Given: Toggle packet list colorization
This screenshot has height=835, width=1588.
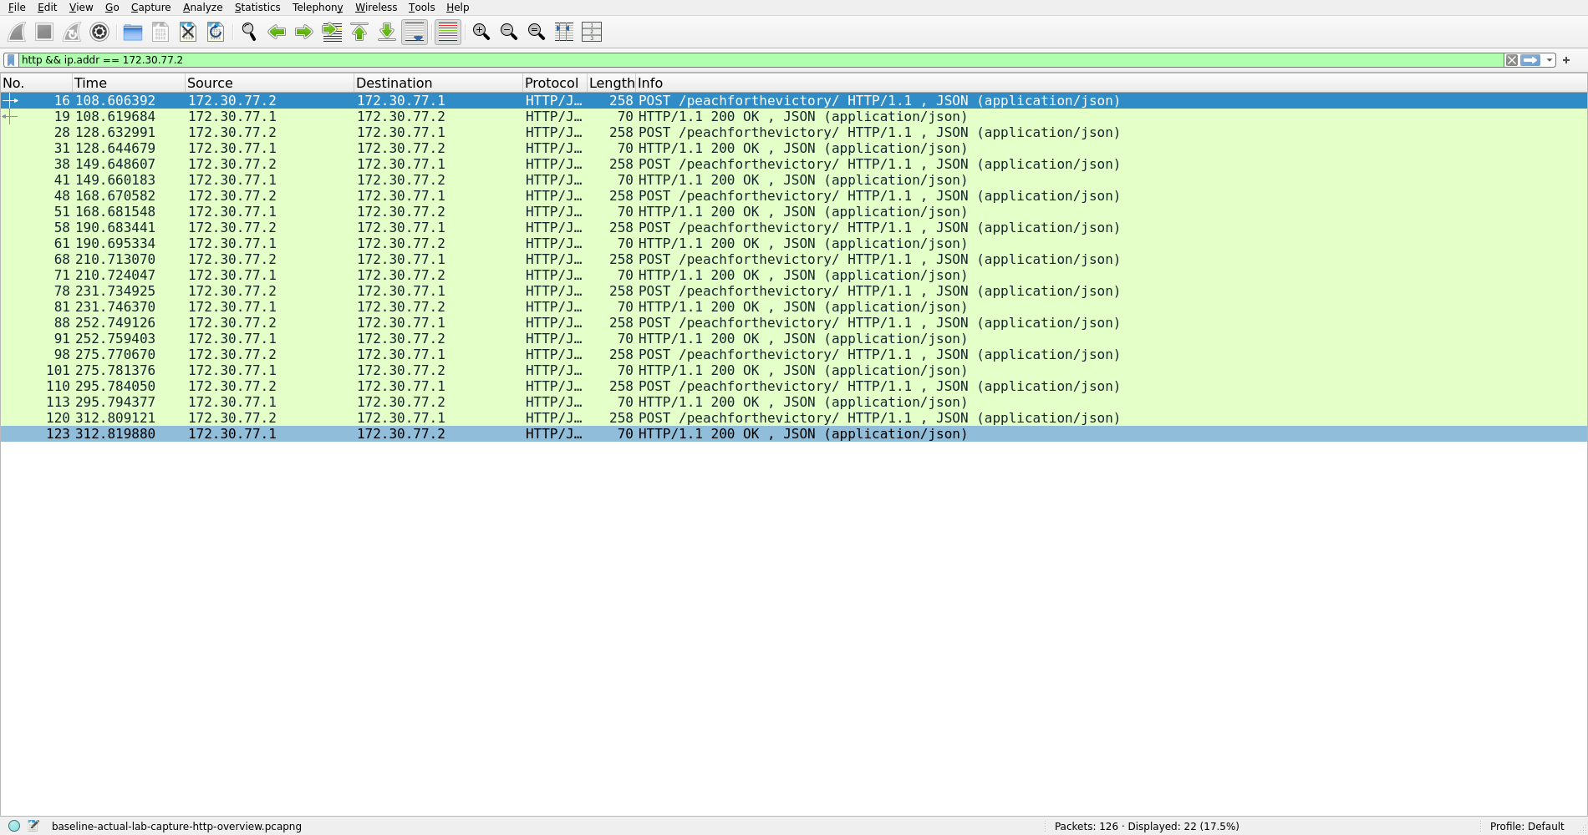Looking at the screenshot, I should click(x=448, y=32).
